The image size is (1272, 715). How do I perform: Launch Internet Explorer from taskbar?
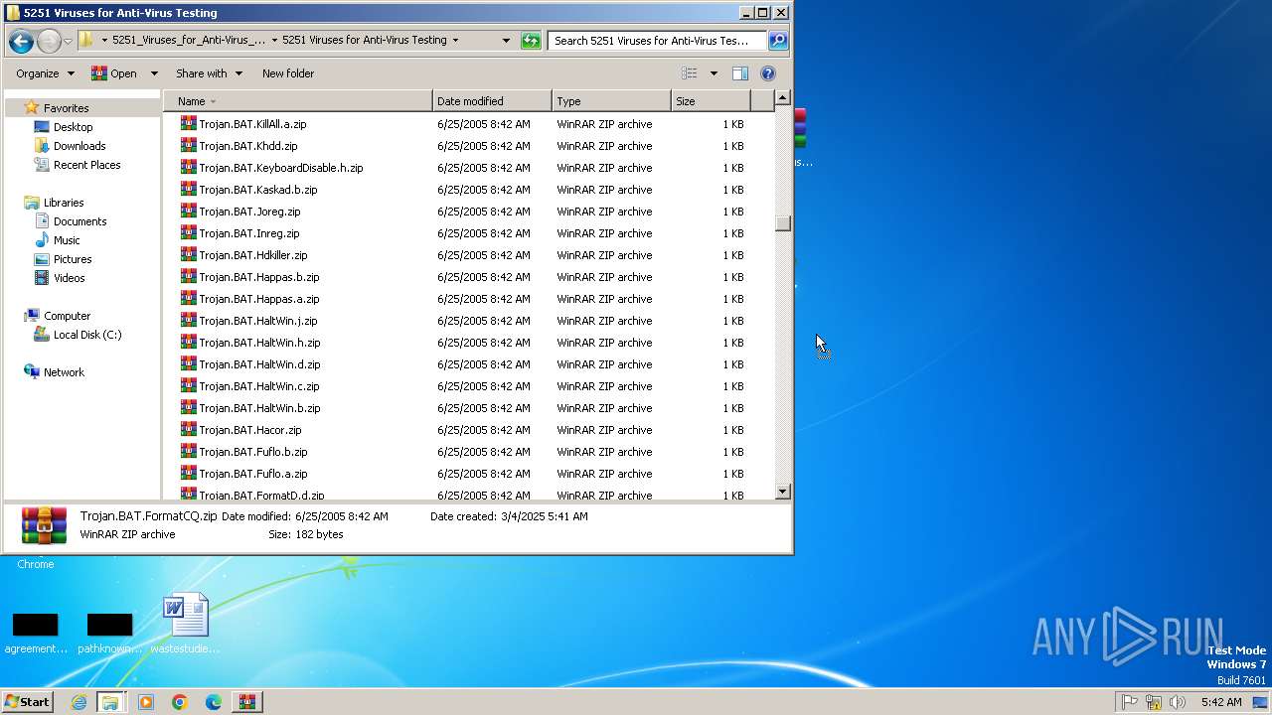tap(79, 702)
